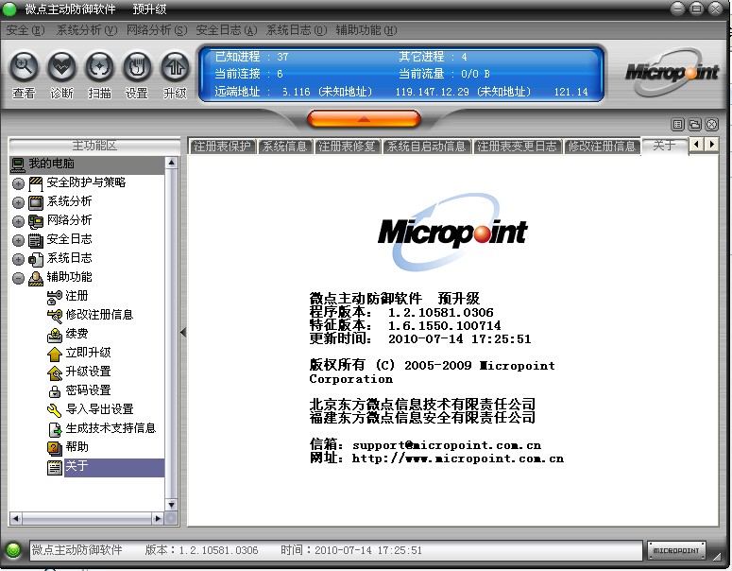Hide the sidebar using the left splitter arrow
Screen dimensions: 732x571
click(183, 332)
